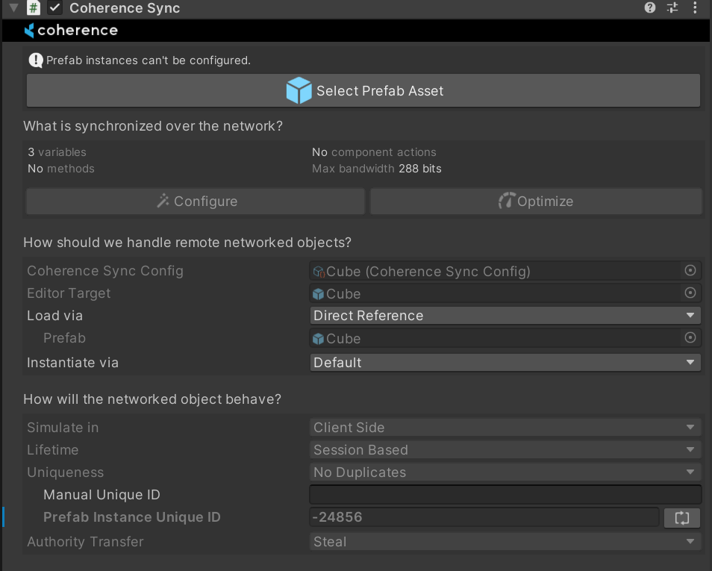Screen dimensions: 712x571
Task: Collapse the Coherence Sync component foldout
Action: [13, 8]
